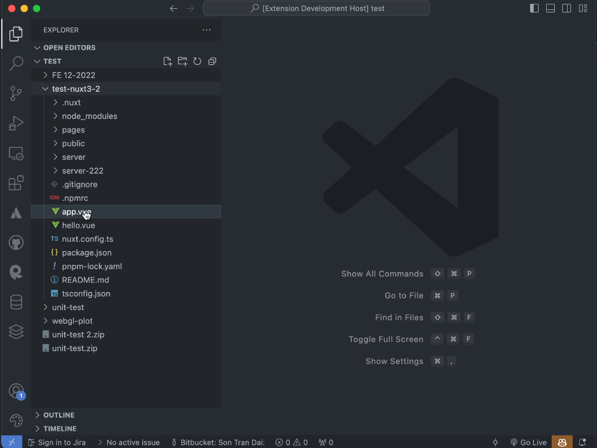This screenshot has height=448, width=597.
Task: Select pnpm-lock.yaml in the tree
Action: click(126, 266)
